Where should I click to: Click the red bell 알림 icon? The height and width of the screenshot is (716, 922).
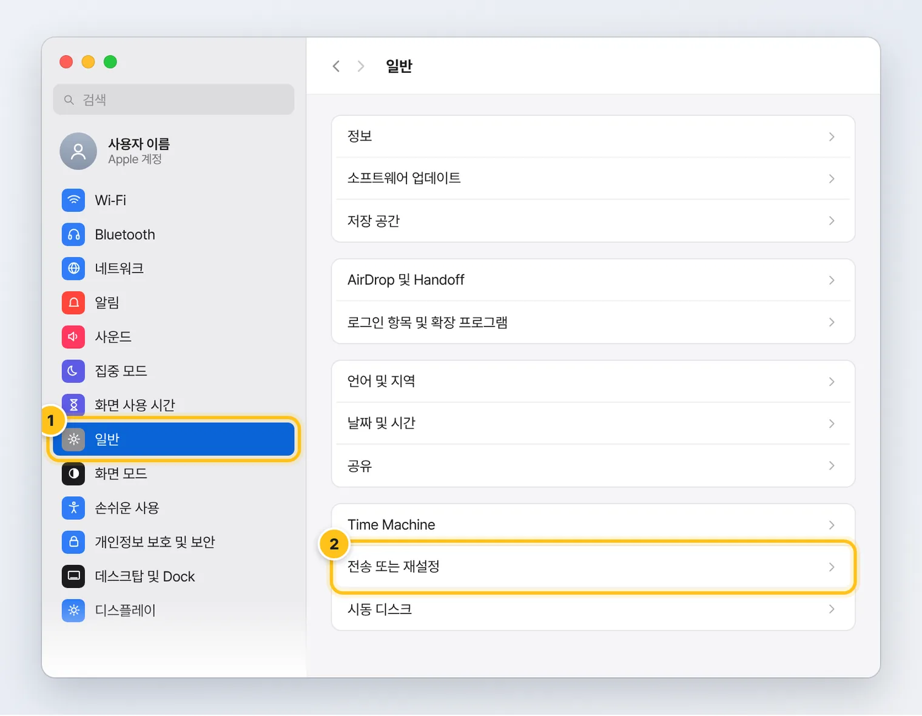[73, 302]
